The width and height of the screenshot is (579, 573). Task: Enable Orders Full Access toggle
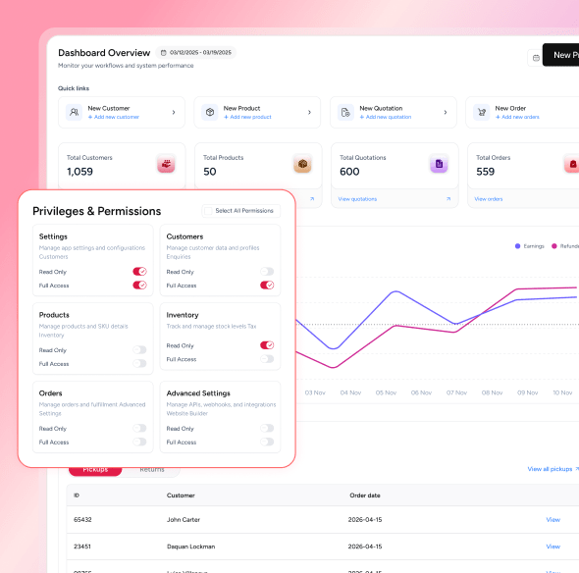[139, 442]
